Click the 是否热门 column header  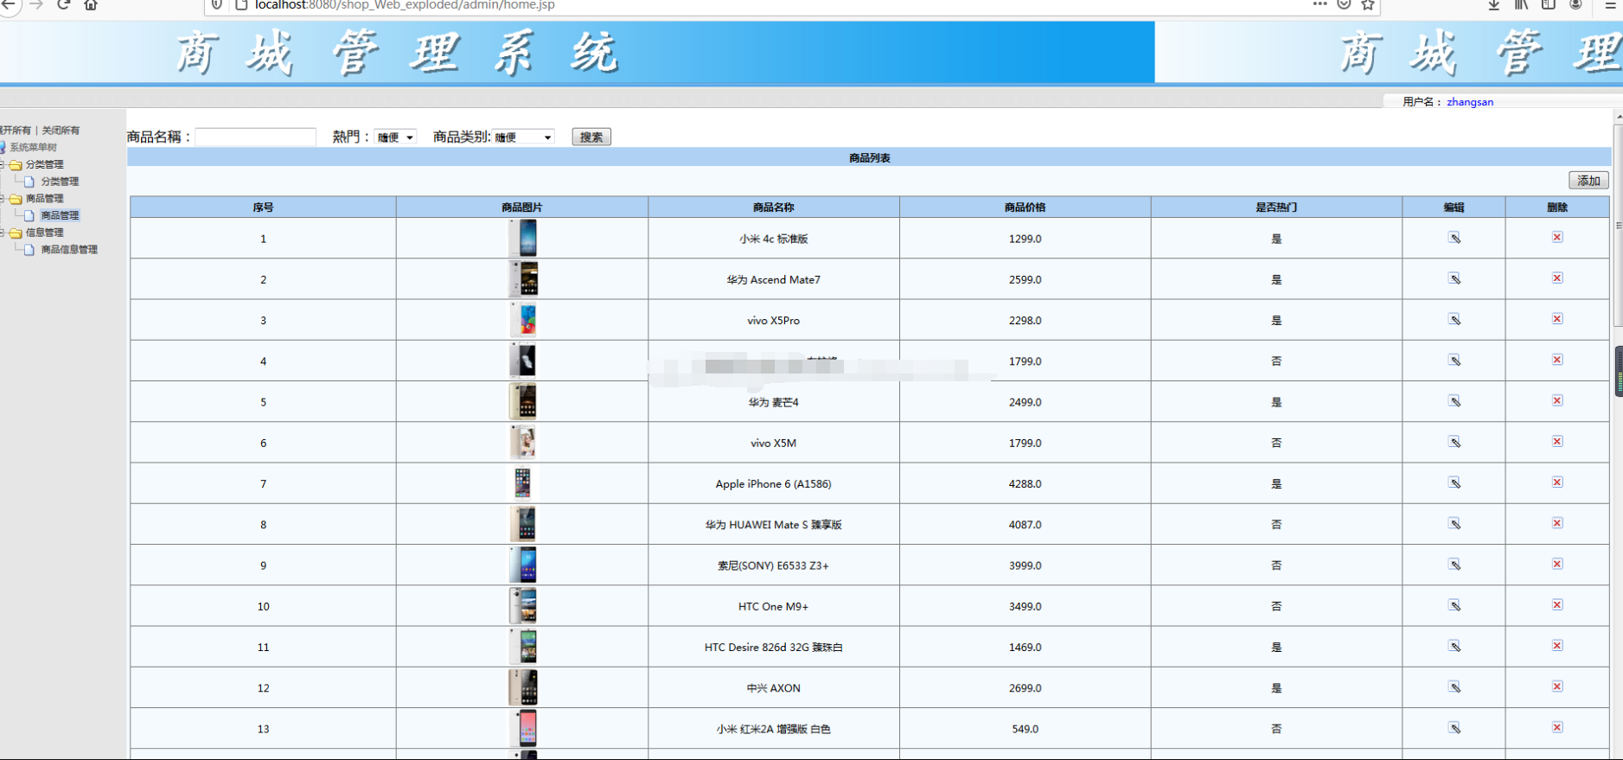point(1276,207)
